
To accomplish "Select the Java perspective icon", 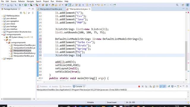I will click(188, 5).
